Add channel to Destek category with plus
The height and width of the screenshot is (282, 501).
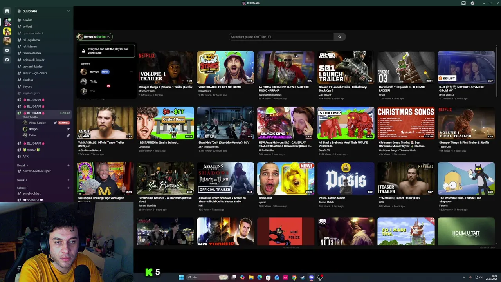click(68, 166)
